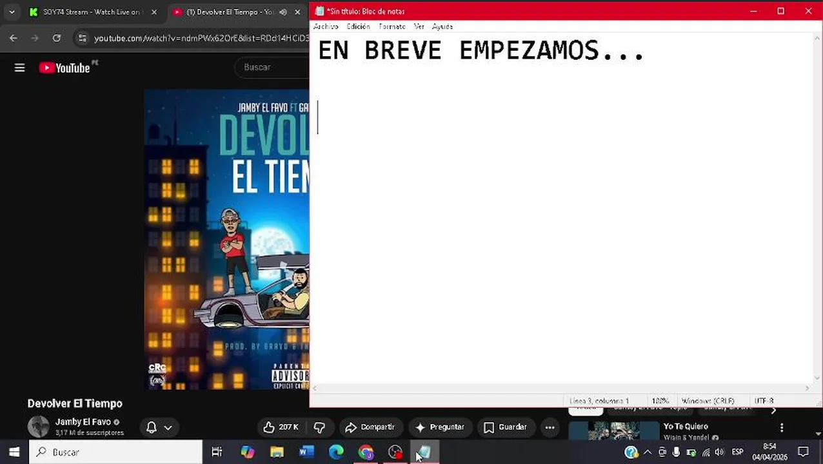Like the video with 207 K likes
Screen dimensions: 823x464
[x=281, y=427]
